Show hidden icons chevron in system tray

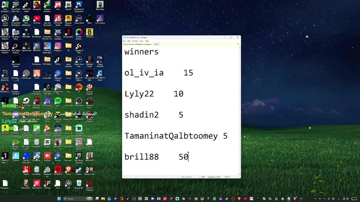tap(316, 199)
